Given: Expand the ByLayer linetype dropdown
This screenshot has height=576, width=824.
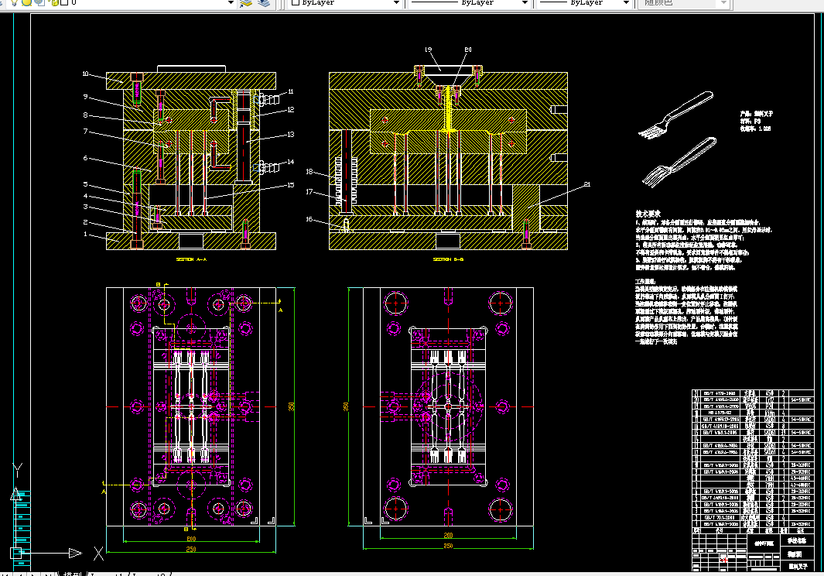Looking at the screenshot, I should [x=525, y=2].
